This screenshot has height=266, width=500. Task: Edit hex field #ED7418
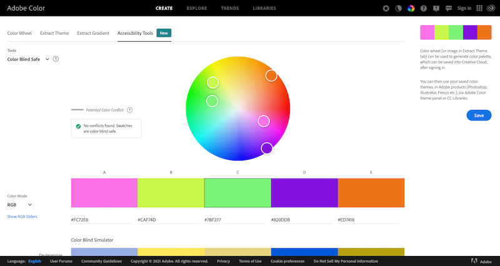click(x=368, y=220)
